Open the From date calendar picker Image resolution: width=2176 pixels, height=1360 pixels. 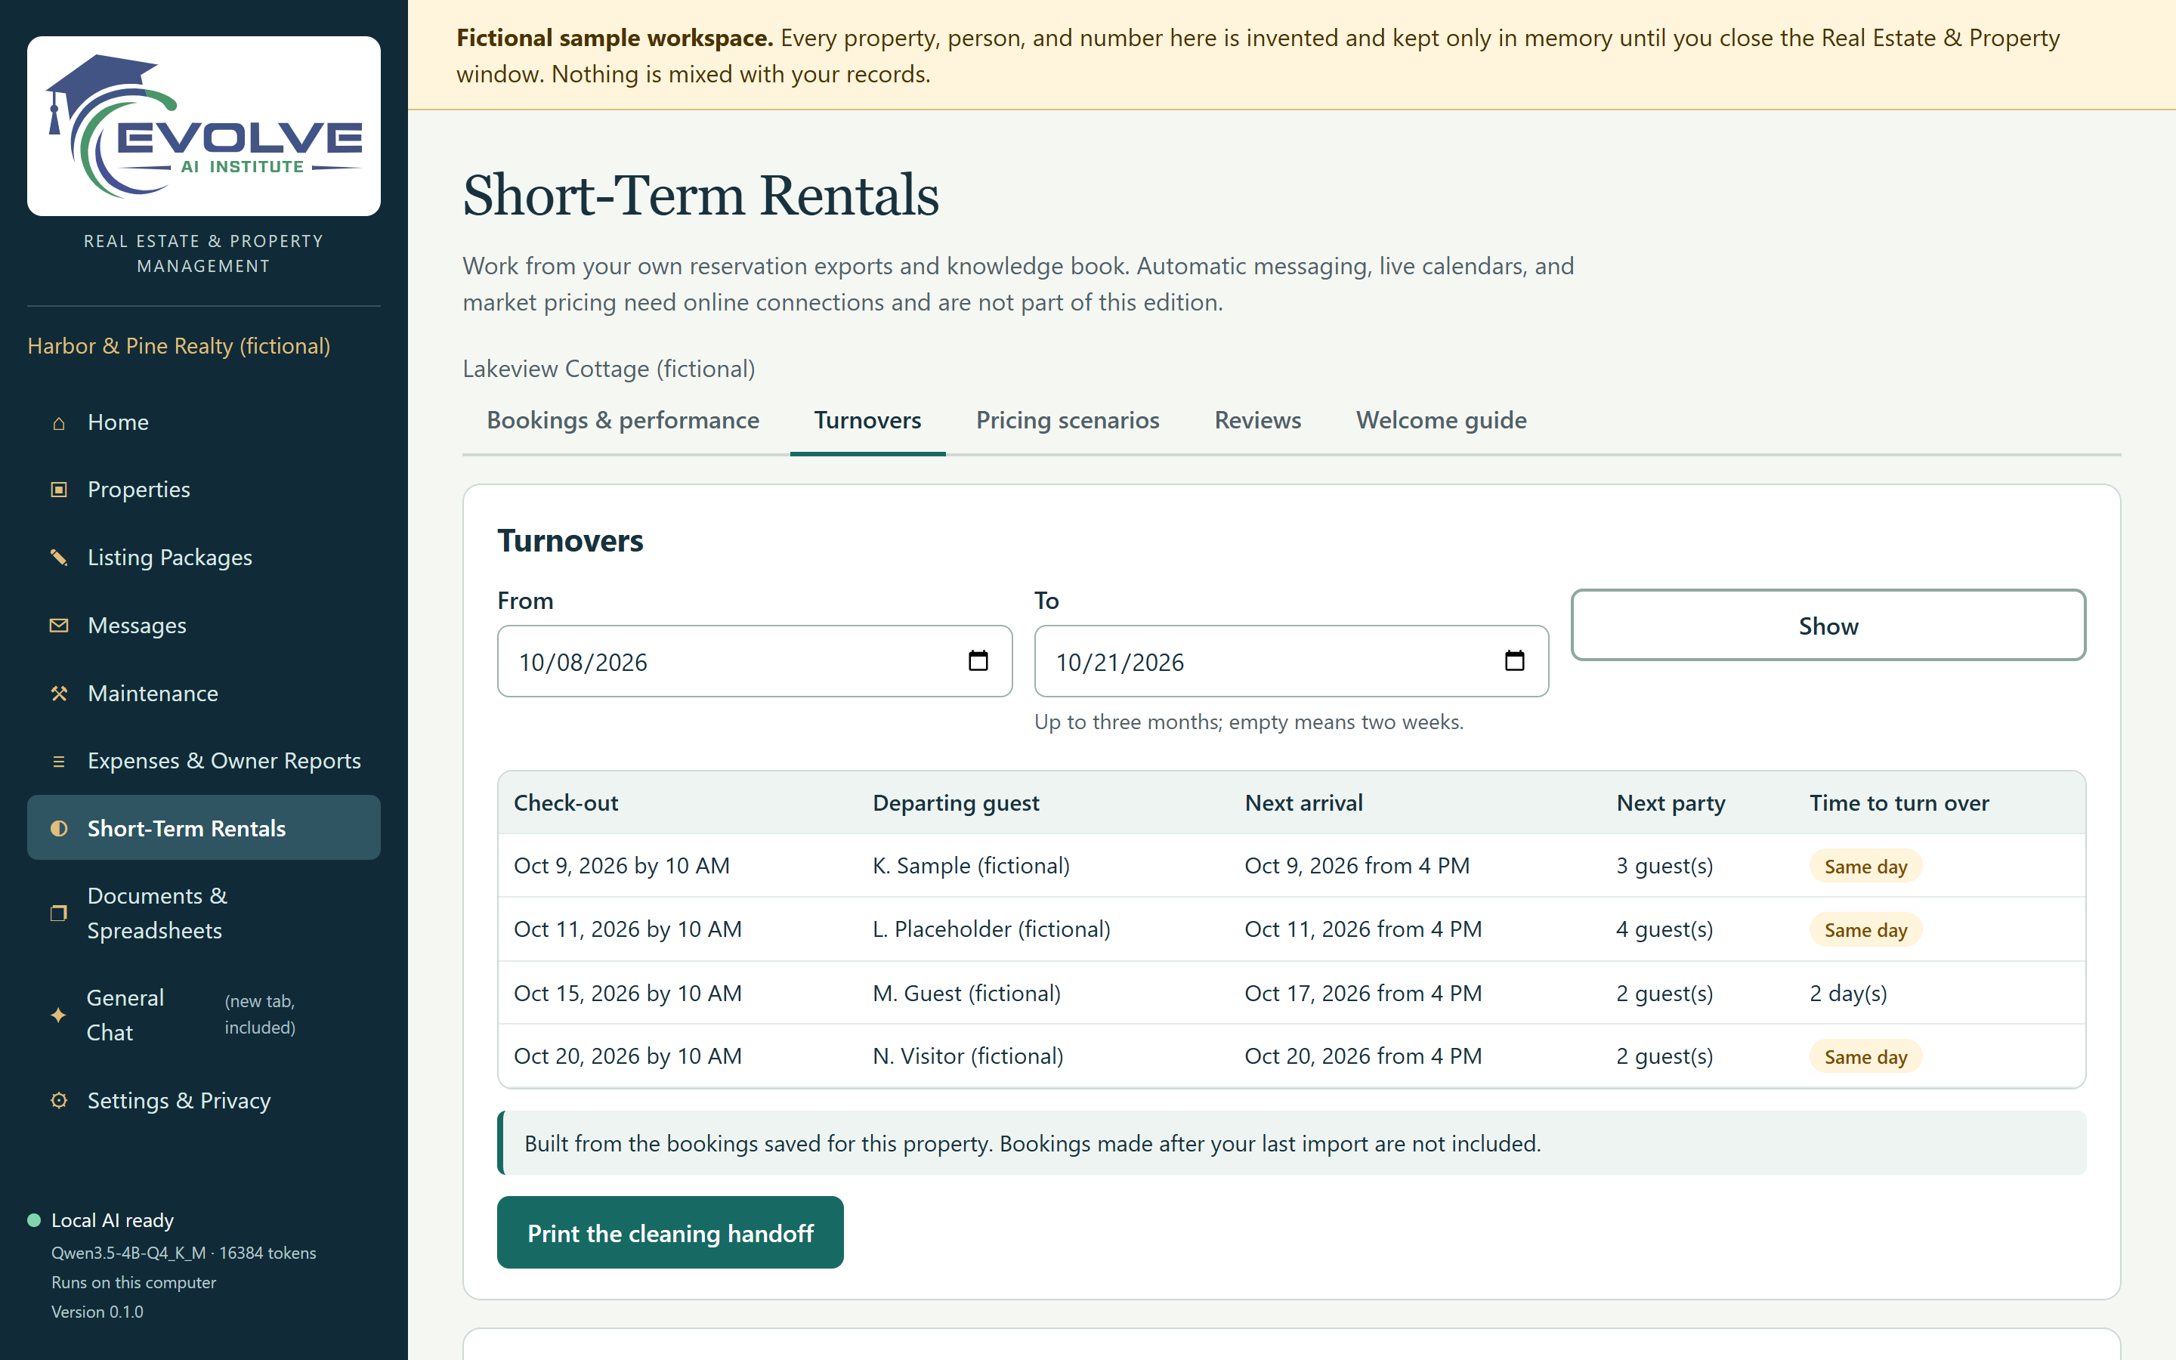click(978, 661)
